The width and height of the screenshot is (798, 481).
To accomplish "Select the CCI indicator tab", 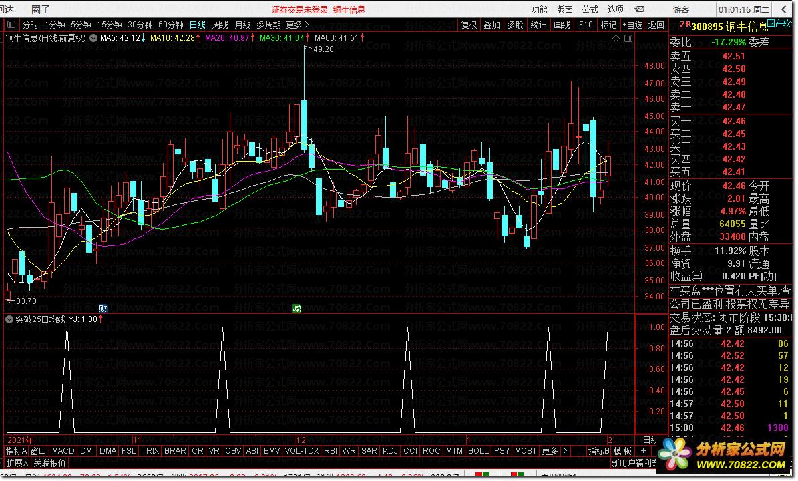I will coord(410,451).
